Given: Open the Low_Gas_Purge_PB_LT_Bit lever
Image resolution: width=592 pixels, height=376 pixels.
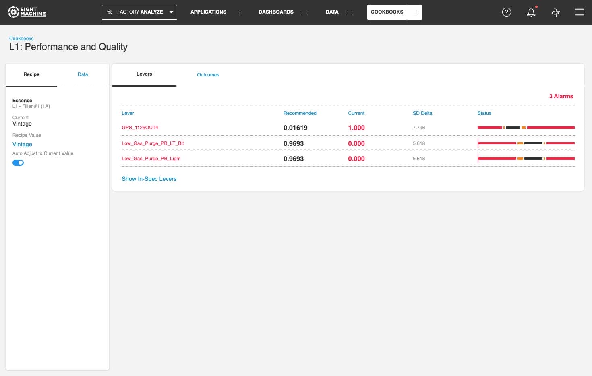Looking at the screenshot, I should tap(153, 143).
